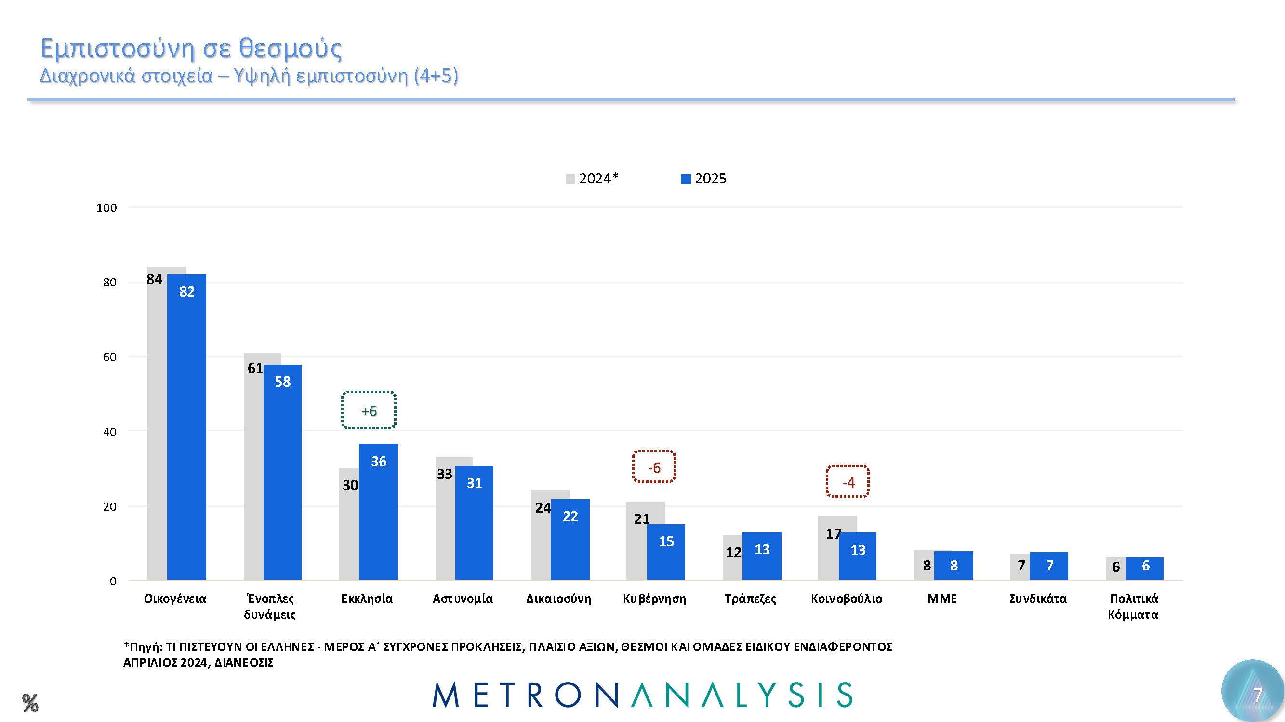Viewport: 1285px width, 722px height.
Task: Click the Δικαιοσύνη axis label
Action: pos(559,598)
